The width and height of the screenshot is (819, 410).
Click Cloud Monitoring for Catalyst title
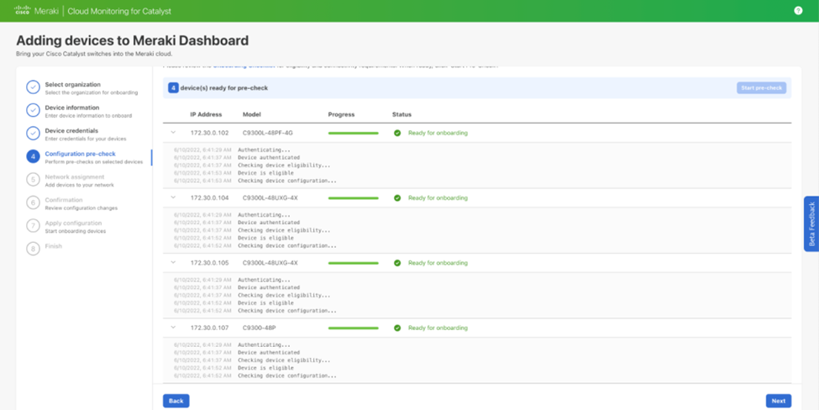(119, 11)
